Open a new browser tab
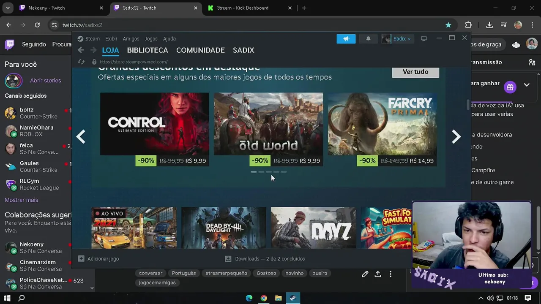 pyautogui.click(x=304, y=8)
